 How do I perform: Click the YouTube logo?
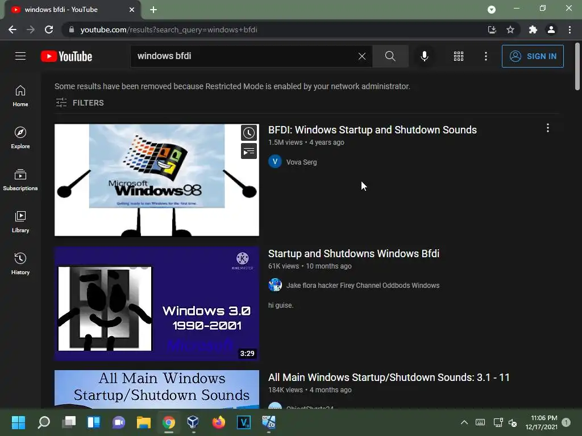(66, 56)
